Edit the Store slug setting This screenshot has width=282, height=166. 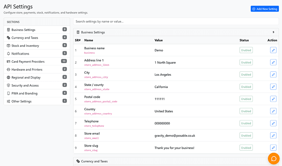(x=273, y=148)
